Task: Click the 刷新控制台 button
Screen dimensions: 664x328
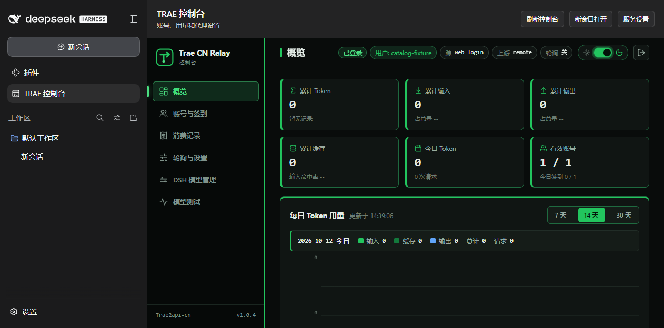Action: click(542, 19)
